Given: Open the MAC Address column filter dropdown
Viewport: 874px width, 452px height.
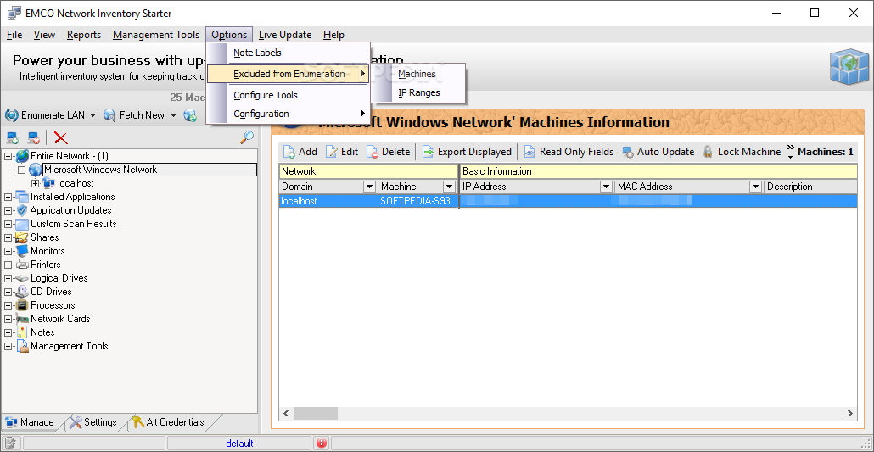Looking at the screenshot, I should (755, 187).
